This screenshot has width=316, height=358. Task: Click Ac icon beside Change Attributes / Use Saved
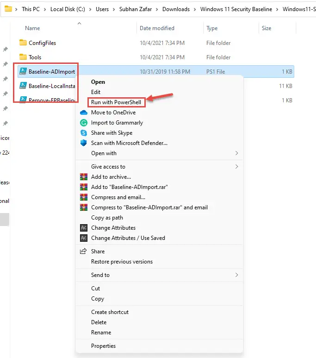click(84, 238)
